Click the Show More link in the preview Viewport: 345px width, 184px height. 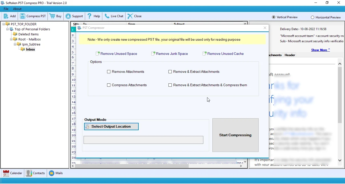pyautogui.click(x=319, y=50)
